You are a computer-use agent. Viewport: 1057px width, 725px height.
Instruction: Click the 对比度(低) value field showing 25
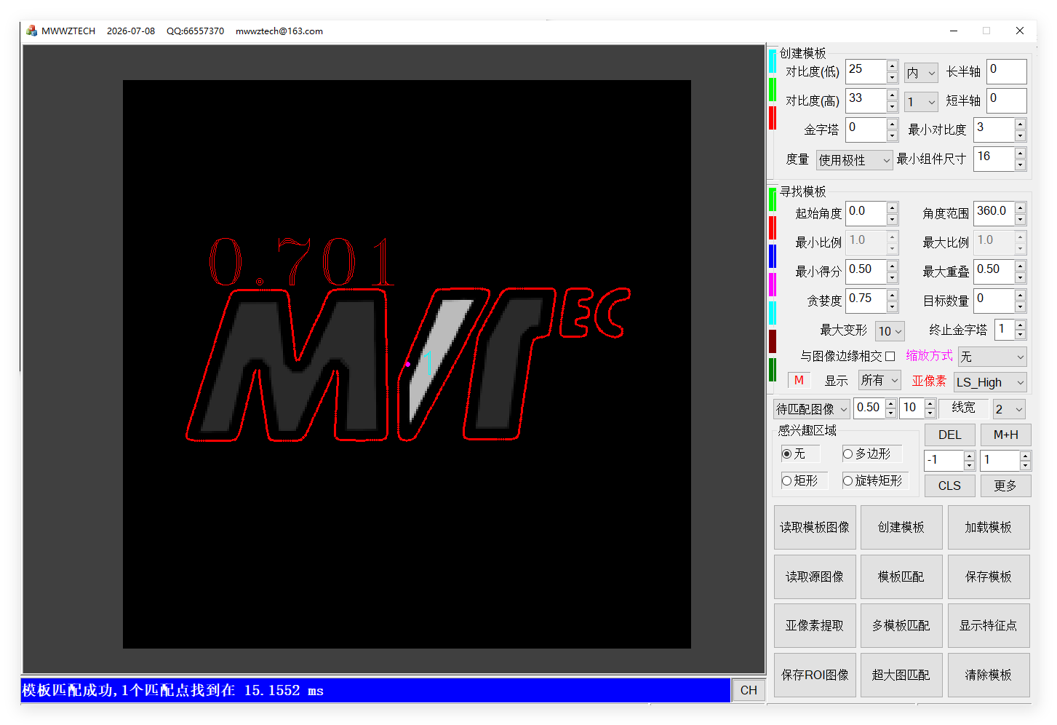click(x=866, y=71)
